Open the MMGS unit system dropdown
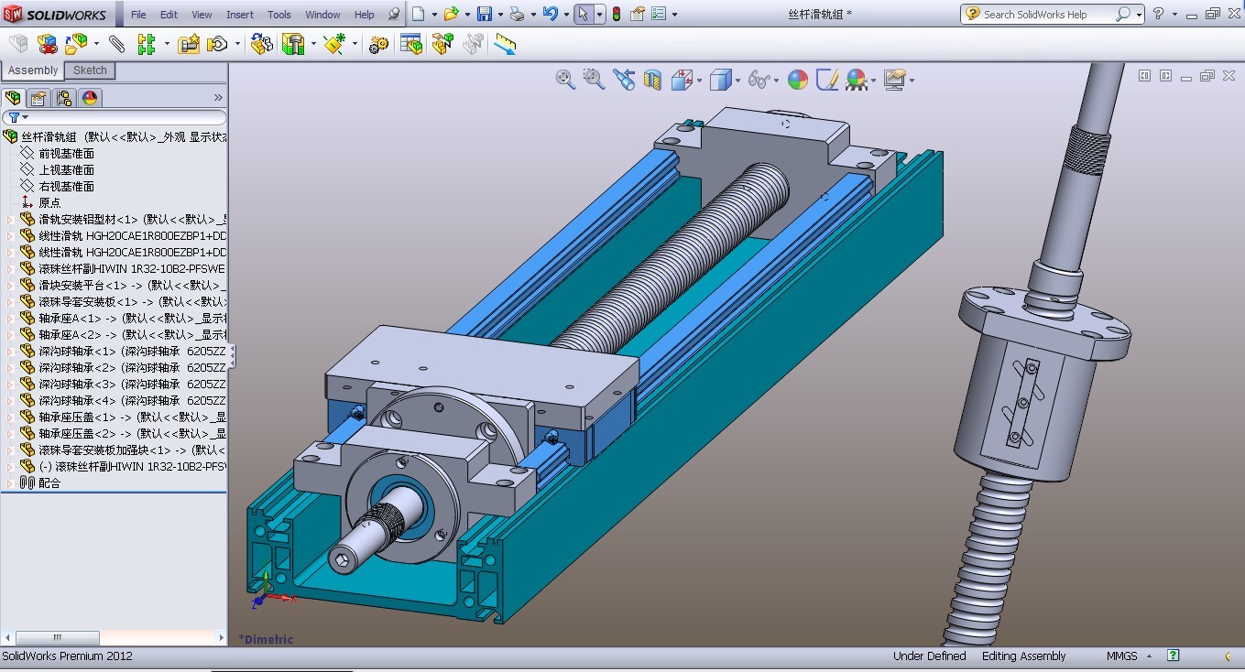 [x=1149, y=656]
